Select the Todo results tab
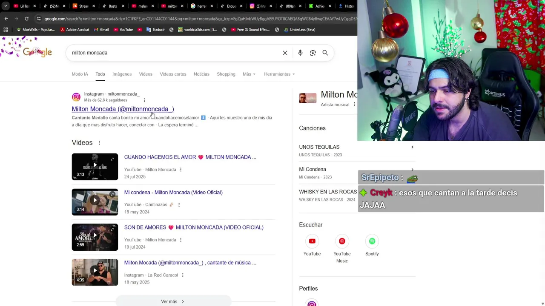545x306 pixels. coord(100,74)
